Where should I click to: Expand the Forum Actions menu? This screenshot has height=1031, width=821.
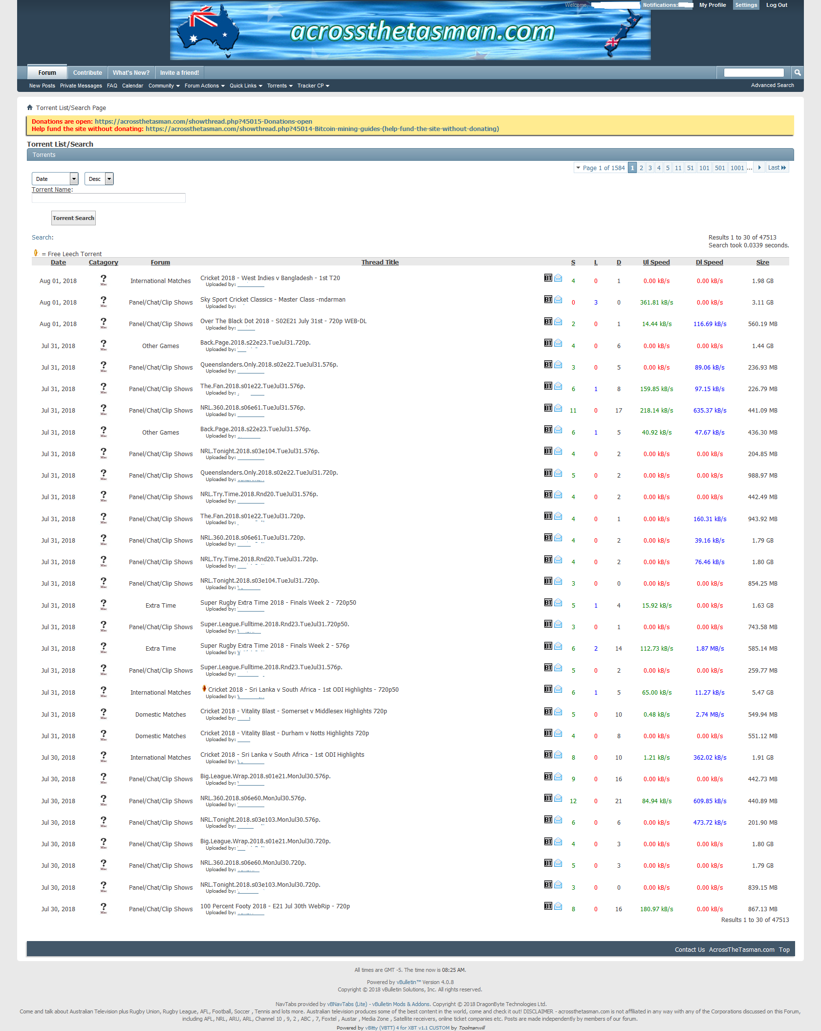pyautogui.click(x=204, y=86)
